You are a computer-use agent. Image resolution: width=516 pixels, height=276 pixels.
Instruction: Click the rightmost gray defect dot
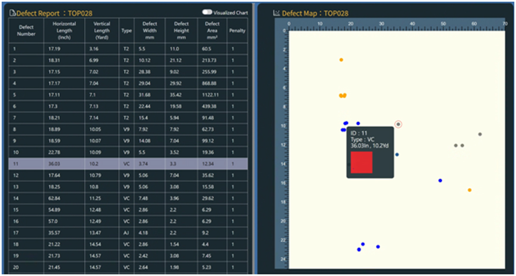(480, 134)
